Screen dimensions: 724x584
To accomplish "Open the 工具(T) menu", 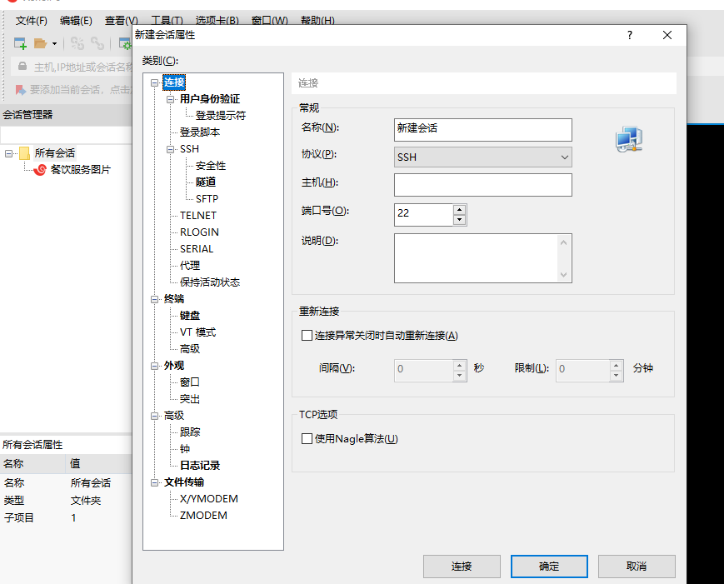I will pos(167,21).
